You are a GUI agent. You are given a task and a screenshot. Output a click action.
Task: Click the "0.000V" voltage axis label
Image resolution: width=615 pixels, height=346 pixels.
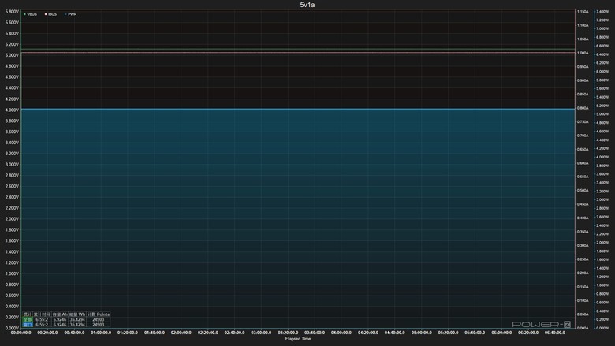point(12,328)
